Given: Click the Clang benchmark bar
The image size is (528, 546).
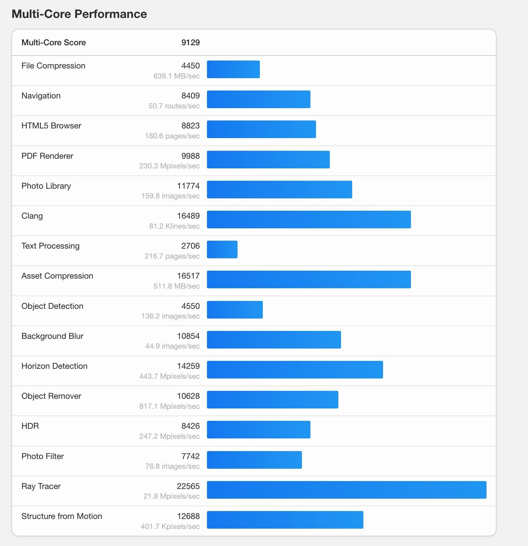Looking at the screenshot, I should coord(309,219).
